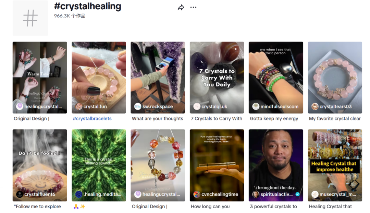Click the verified badge beside spiritualactiv
The width and height of the screenshot is (370, 213).
pyautogui.click(x=298, y=194)
